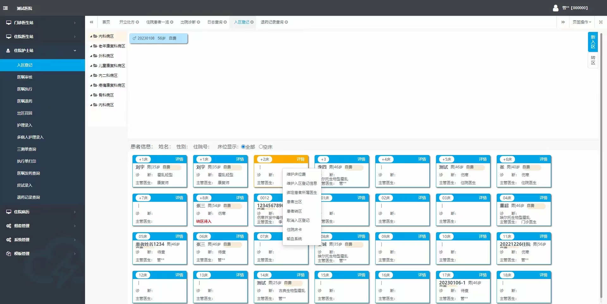Viewport: 607px width, 304px height.
Task: Click the user avatar icon in header
Action: pyautogui.click(x=555, y=8)
